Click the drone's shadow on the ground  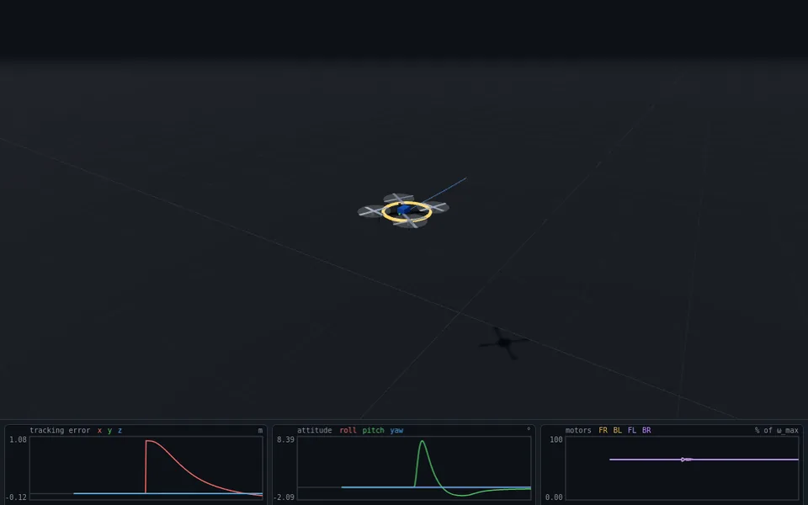[x=503, y=343]
